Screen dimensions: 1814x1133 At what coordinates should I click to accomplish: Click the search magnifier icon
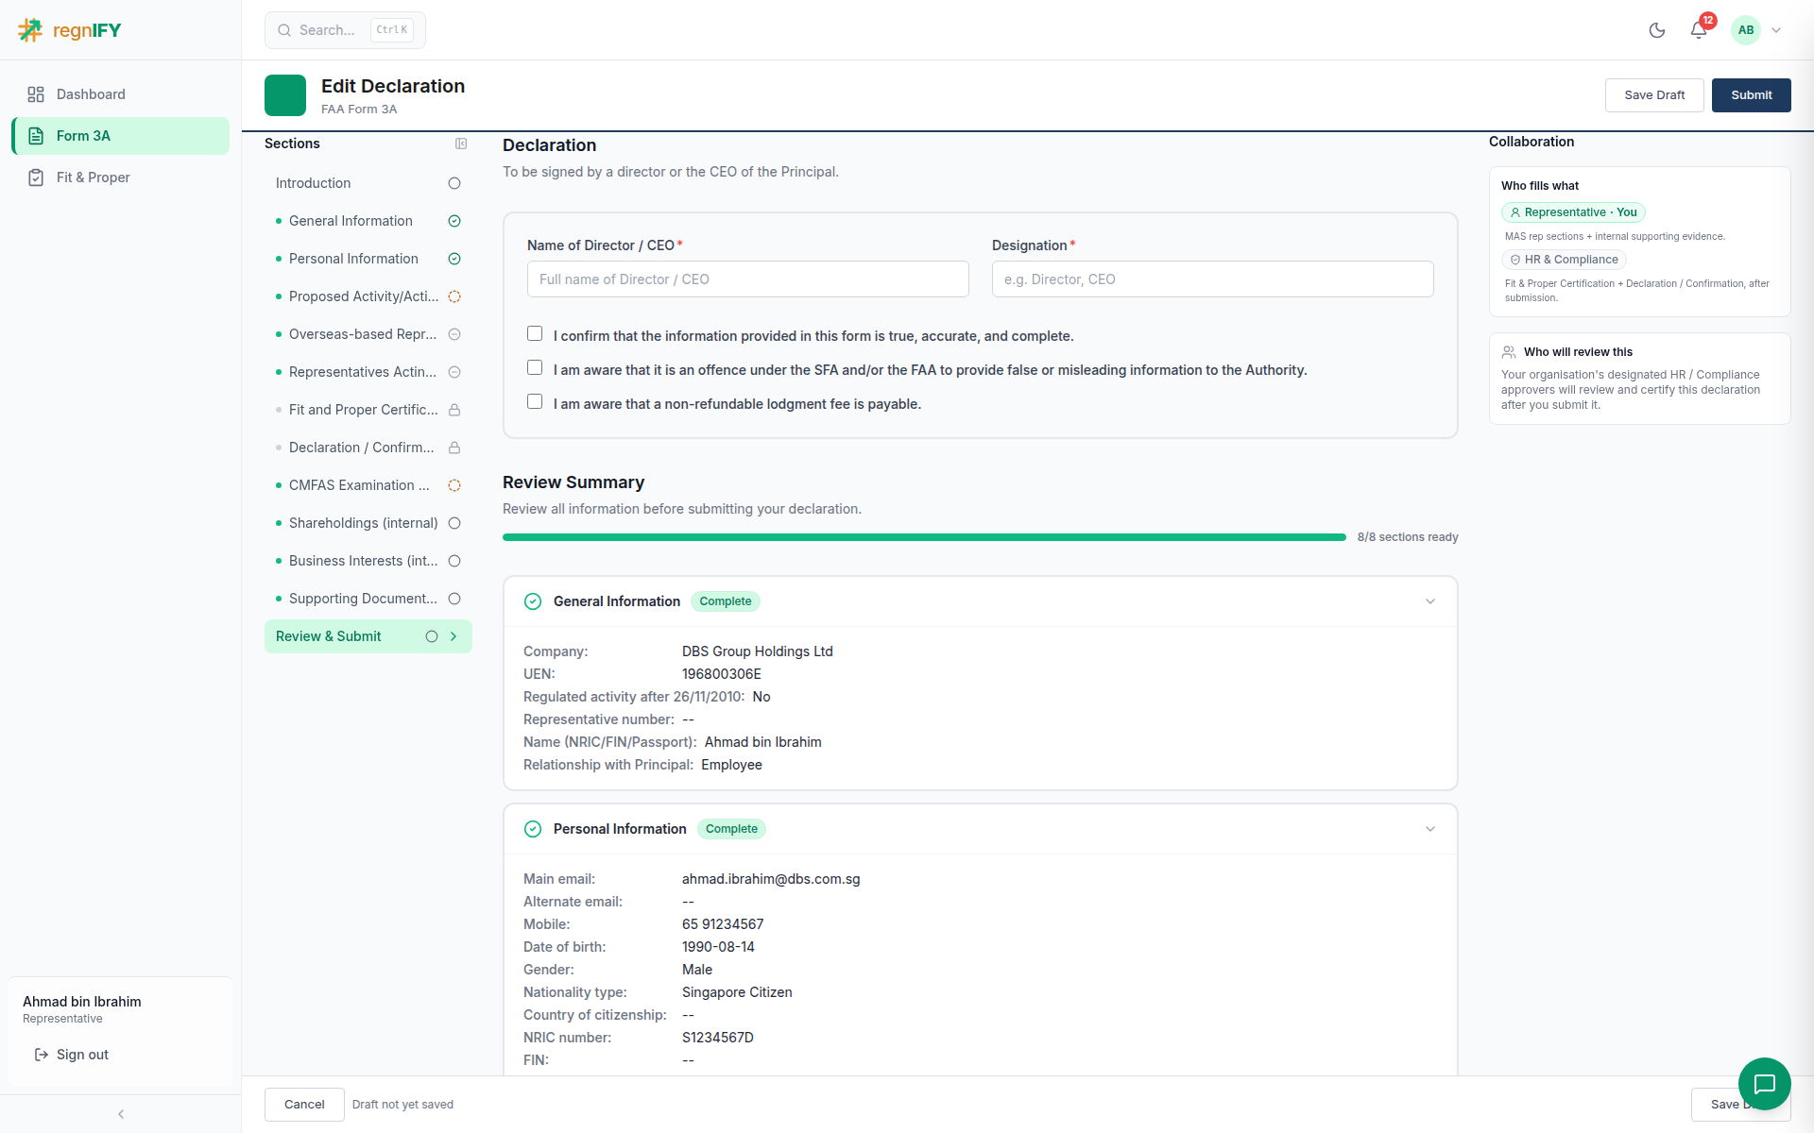click(284, 30)
